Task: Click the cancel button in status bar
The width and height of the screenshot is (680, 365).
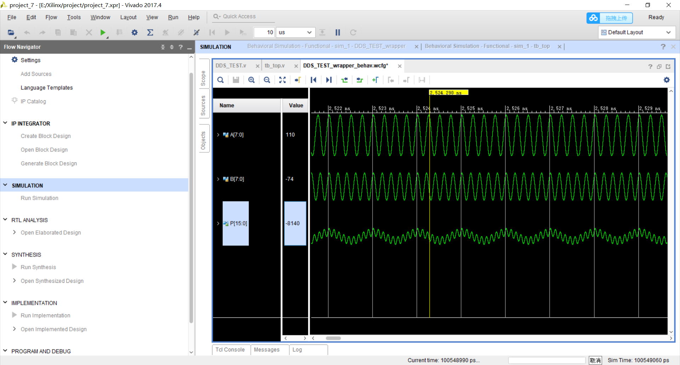Action: click(x=595, y=360)
